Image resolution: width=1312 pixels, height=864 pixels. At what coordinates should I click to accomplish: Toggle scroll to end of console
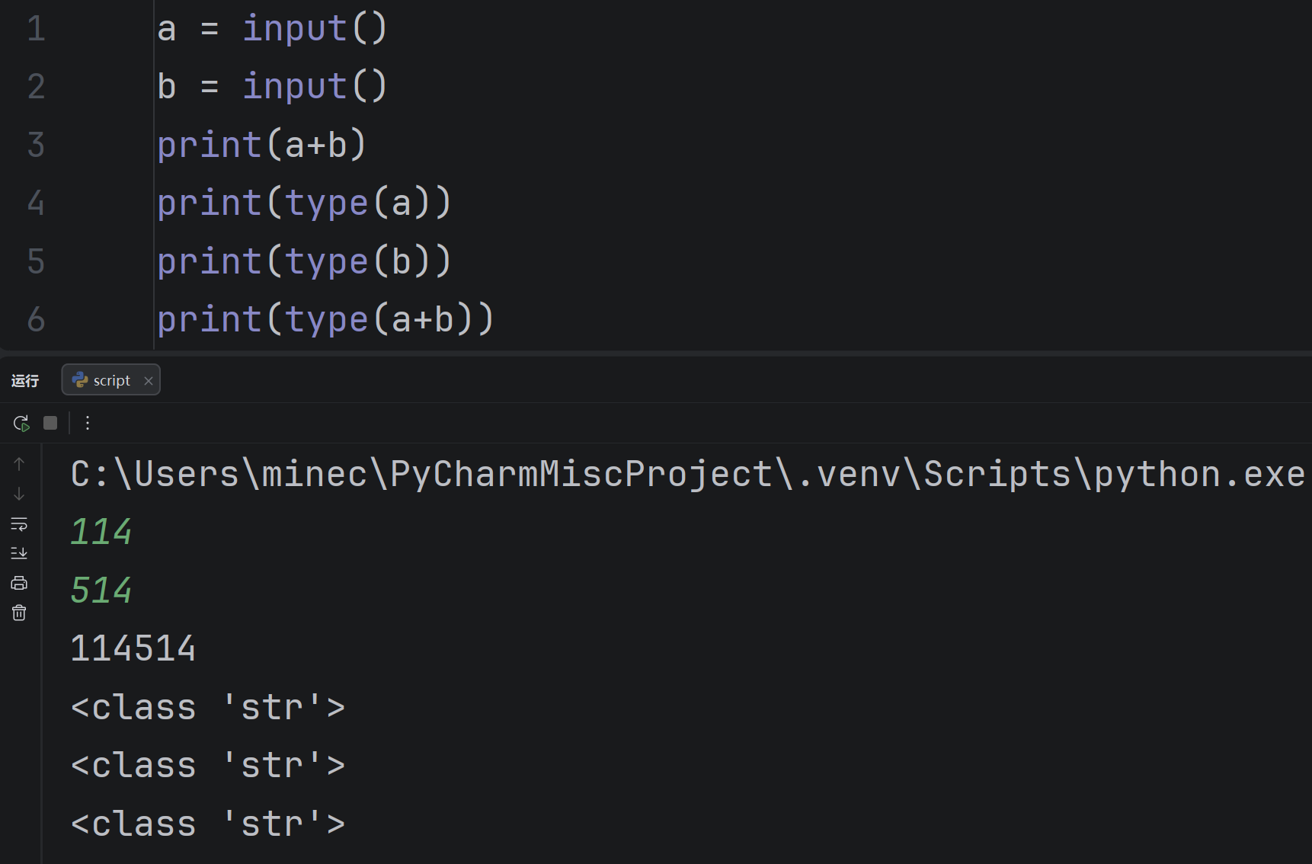coord(19,553)
